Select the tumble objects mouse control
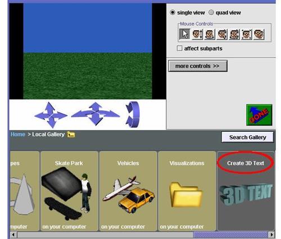Screen dimensions: 281x239 pos(234,34)
